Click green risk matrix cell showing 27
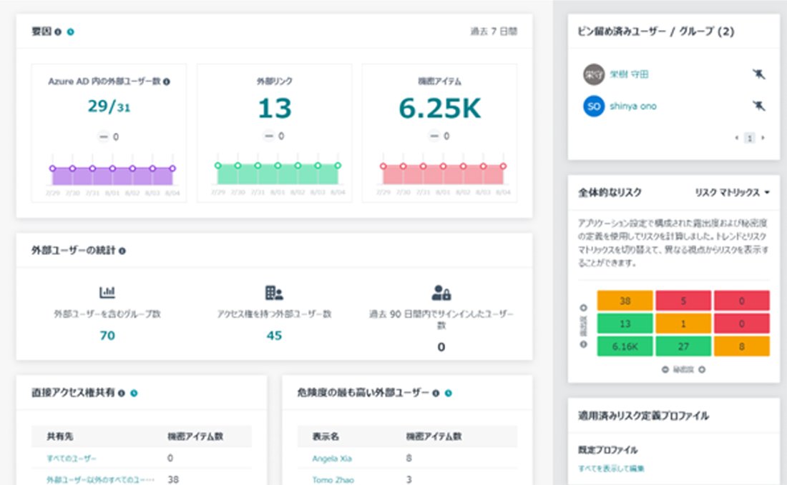This screenshot has height=485, width=787. pos(683,346)
